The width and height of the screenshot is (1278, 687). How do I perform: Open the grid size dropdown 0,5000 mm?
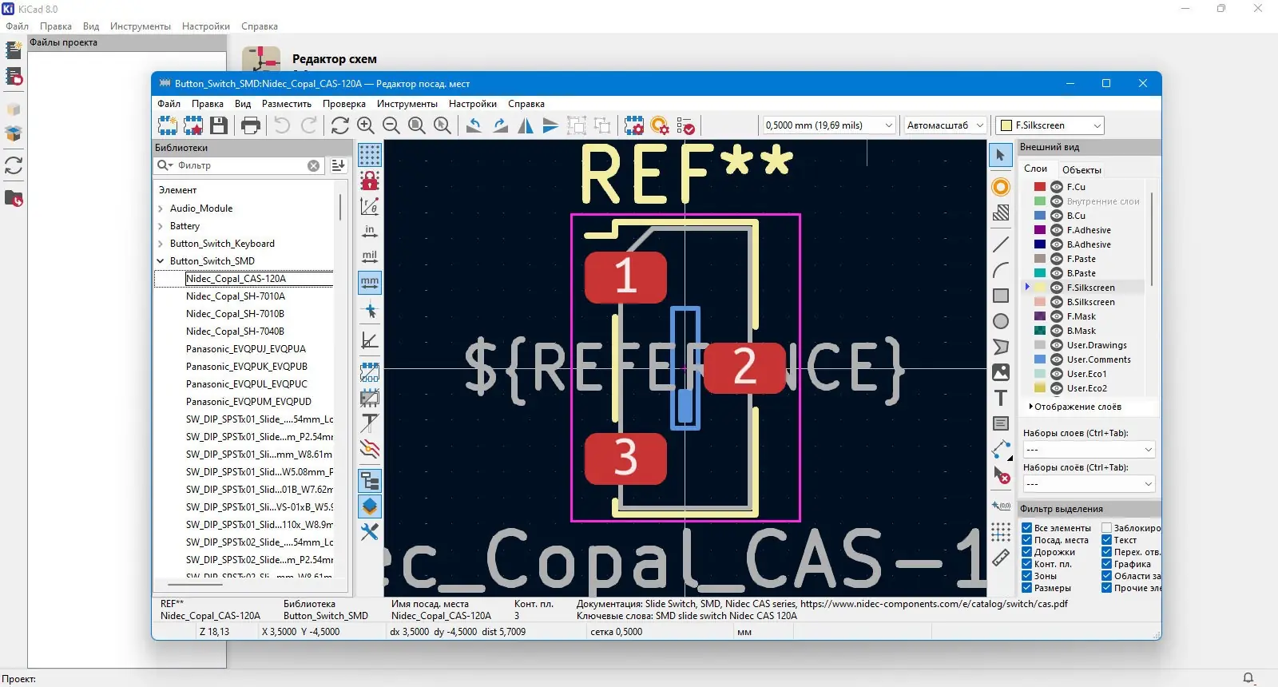(x=829, y=125)
